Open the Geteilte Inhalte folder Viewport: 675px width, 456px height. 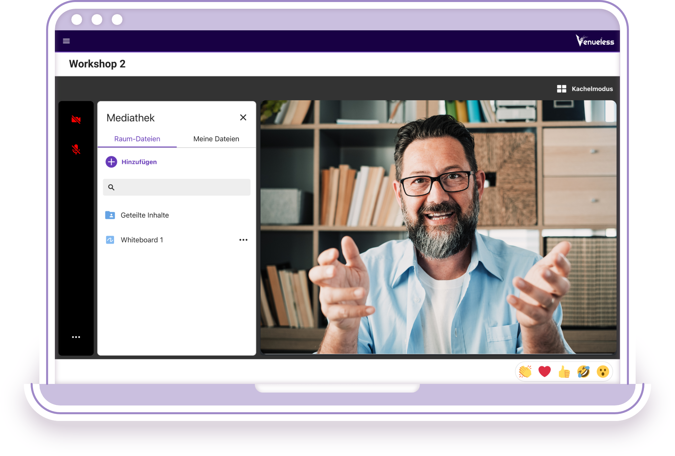[177, 215]
